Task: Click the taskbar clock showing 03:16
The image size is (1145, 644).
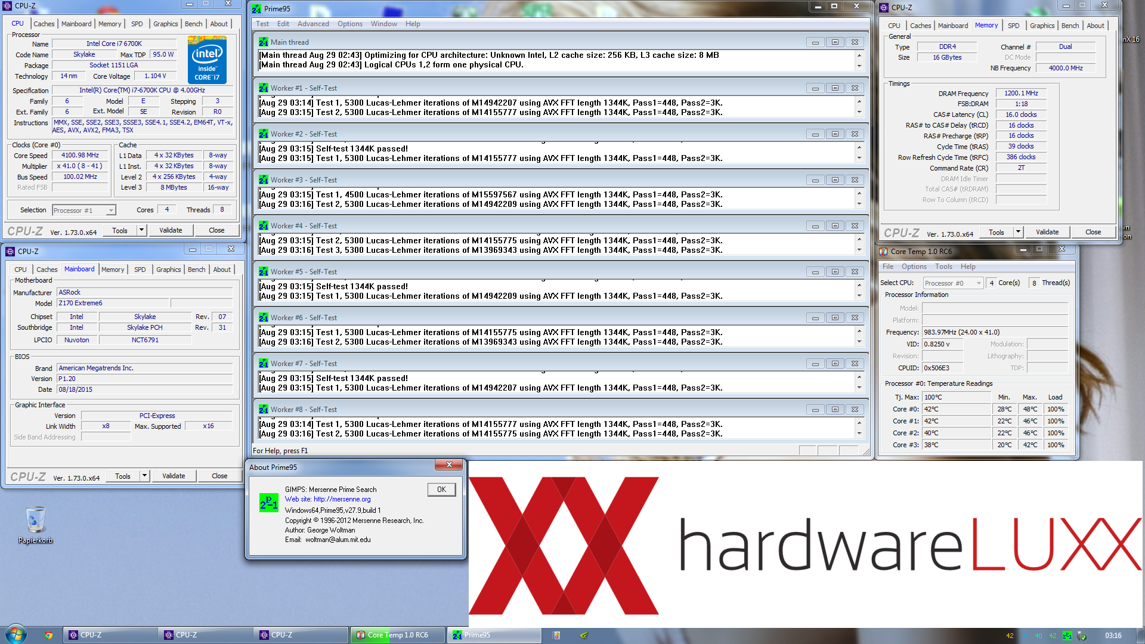Action: (x=1113, y=636)
